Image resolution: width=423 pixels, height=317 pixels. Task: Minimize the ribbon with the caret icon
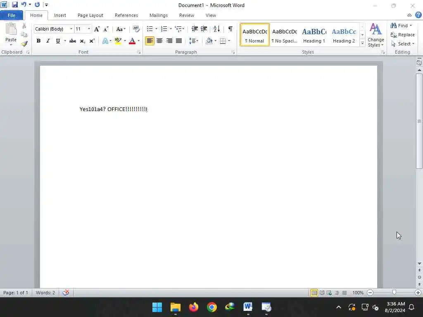point(409,15)
